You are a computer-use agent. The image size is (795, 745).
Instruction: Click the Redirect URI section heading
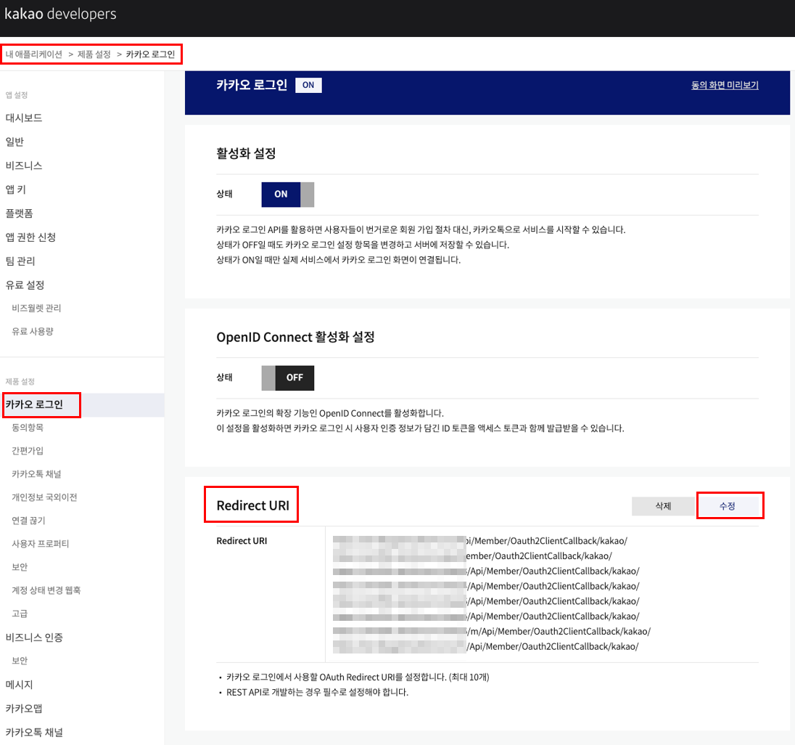252,505
